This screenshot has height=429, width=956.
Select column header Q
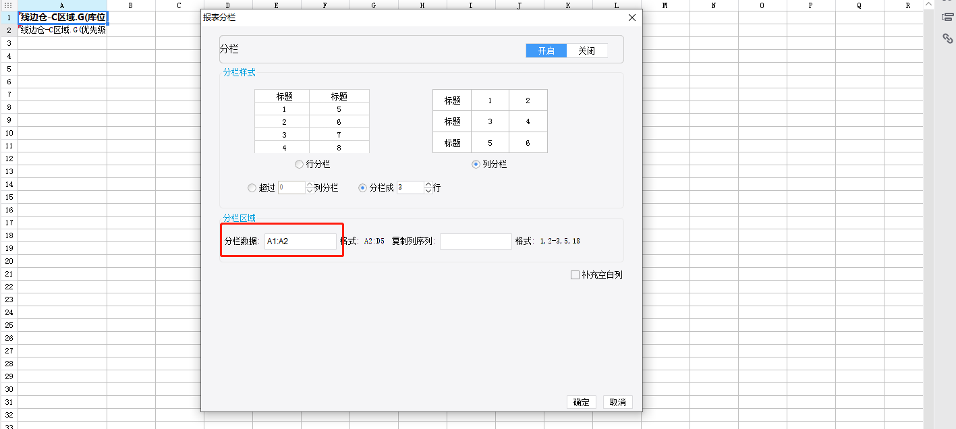860,5
